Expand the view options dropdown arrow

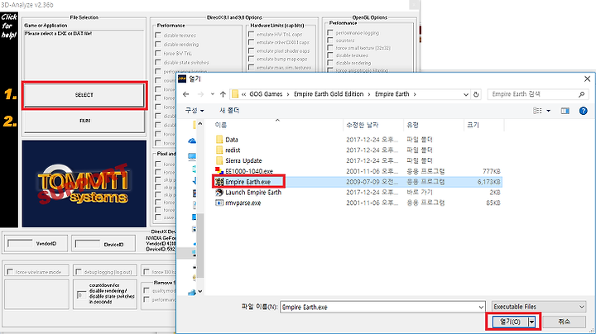tap(549, 111)
